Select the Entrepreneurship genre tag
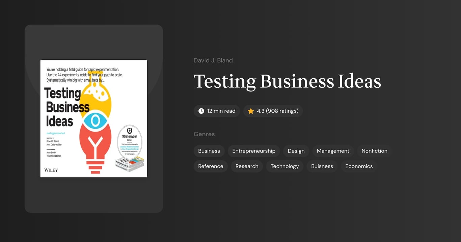Image resolution: width=461 pixels, height=242 pixels. click(254, 151)
